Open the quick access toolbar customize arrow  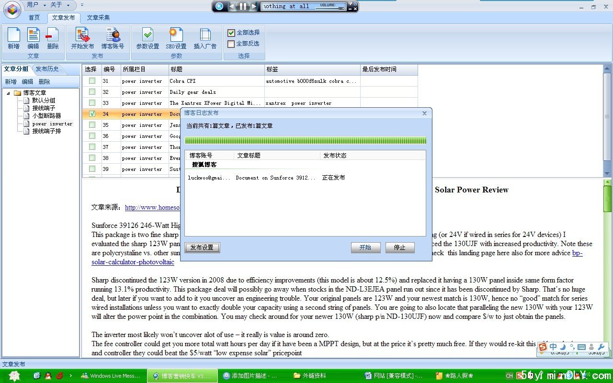click(x=82, y=5)
